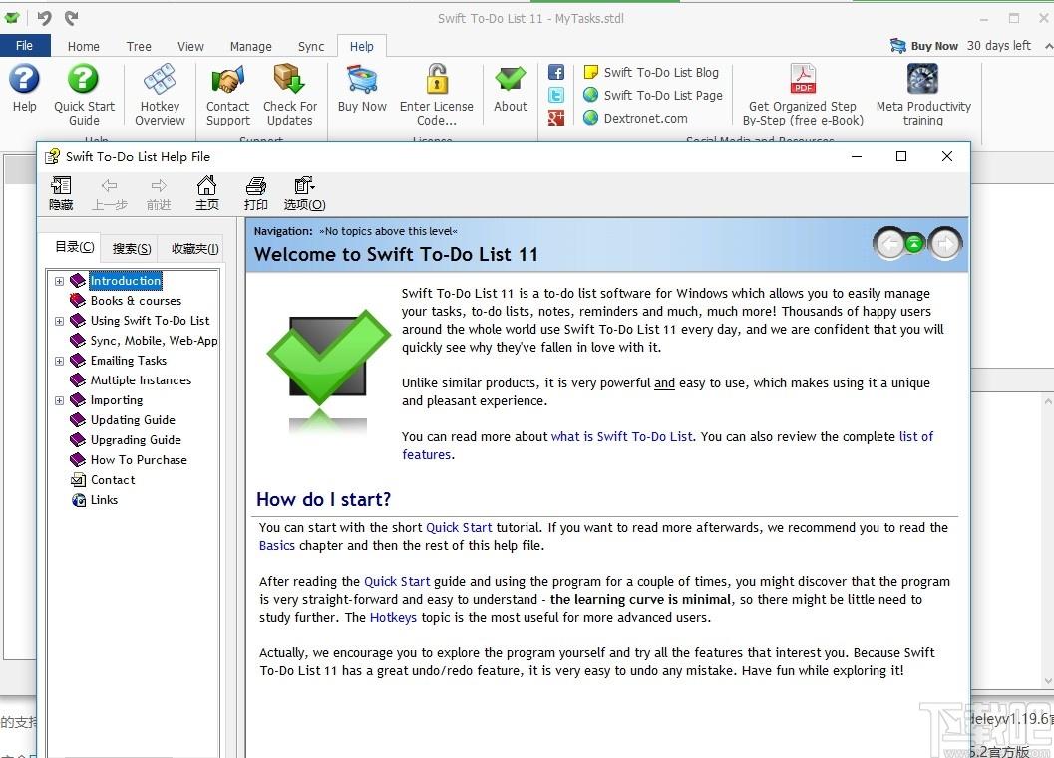The height and width of the screenshot is (758, 1054).
Task: Follow the Basics chapter link
Action: (277, 545)
